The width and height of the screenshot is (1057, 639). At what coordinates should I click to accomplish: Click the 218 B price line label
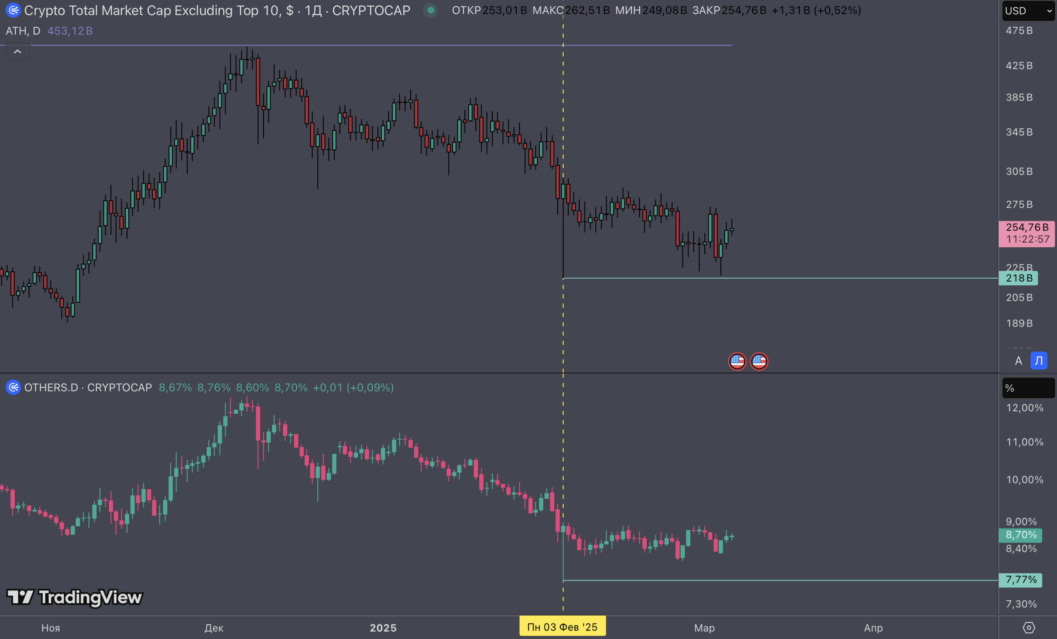[x=1018, y=278]
